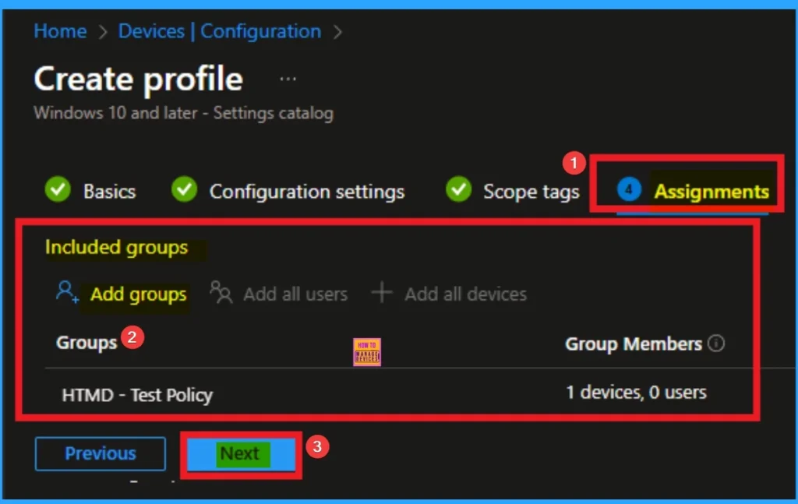Screen dimensions: 798x504
Task: Click the Add groups icon
Action: click(x=65, y=294)
